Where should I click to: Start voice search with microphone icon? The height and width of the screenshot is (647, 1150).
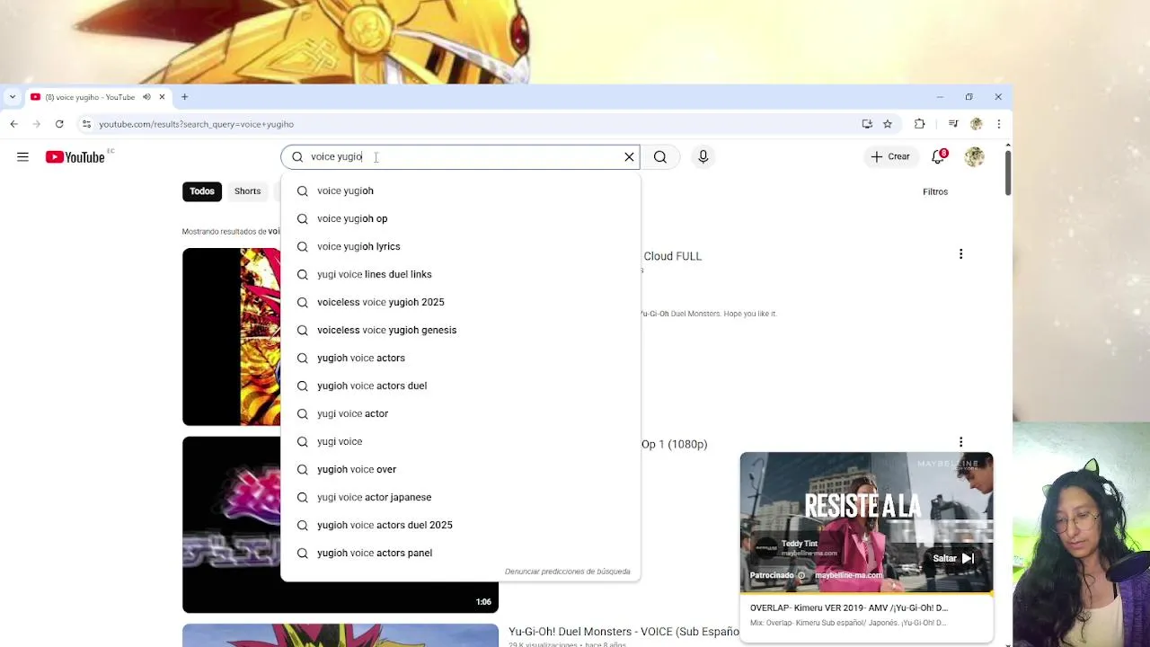pyautogui.click(x=703, y=157)
